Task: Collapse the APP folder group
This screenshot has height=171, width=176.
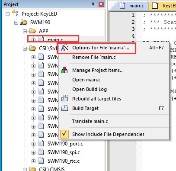Action: click(25, 31)
